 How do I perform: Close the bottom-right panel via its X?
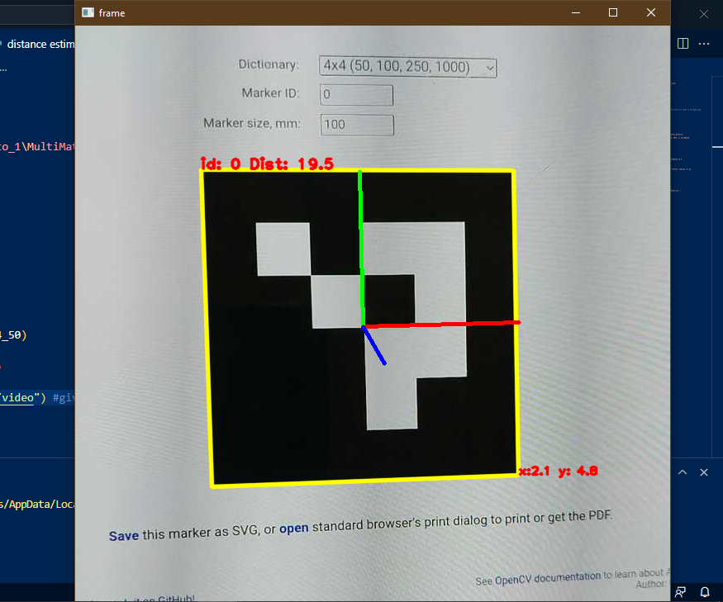click(x=703, y=472)
